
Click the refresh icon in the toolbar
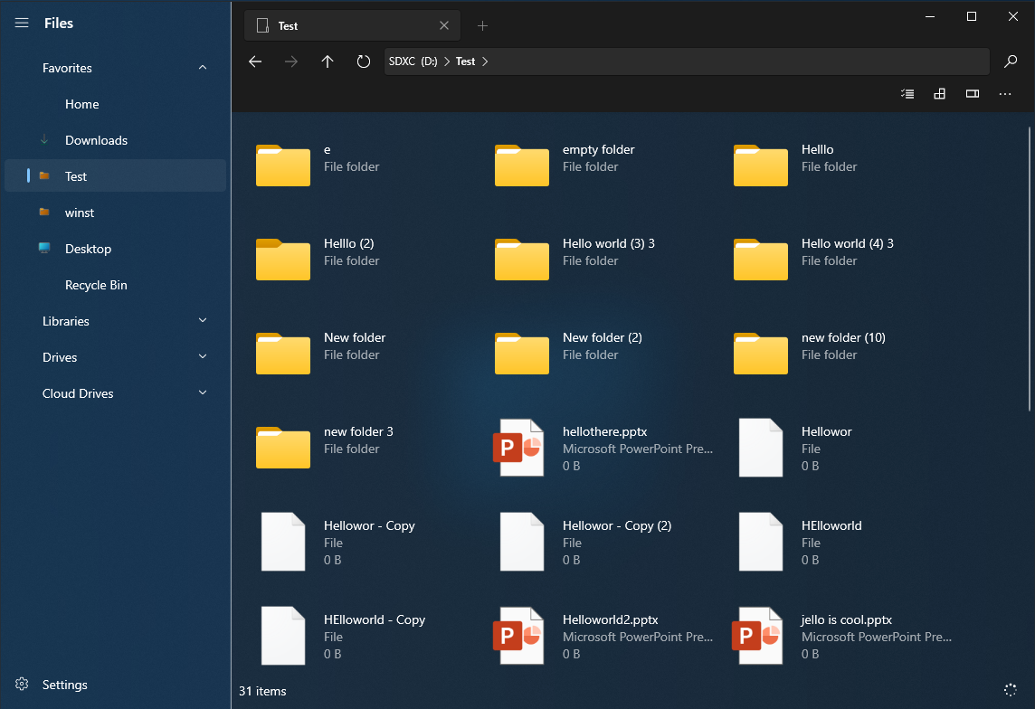(x=363, y=61)
